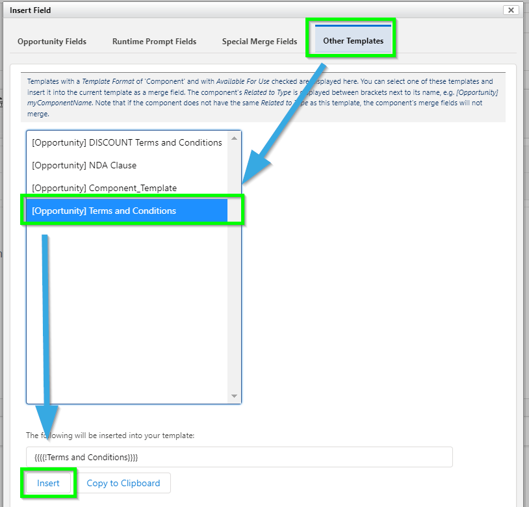Click the list scrollbar down arrow
The width and height of the screenshot is (529, 507).
click(234, 396)
